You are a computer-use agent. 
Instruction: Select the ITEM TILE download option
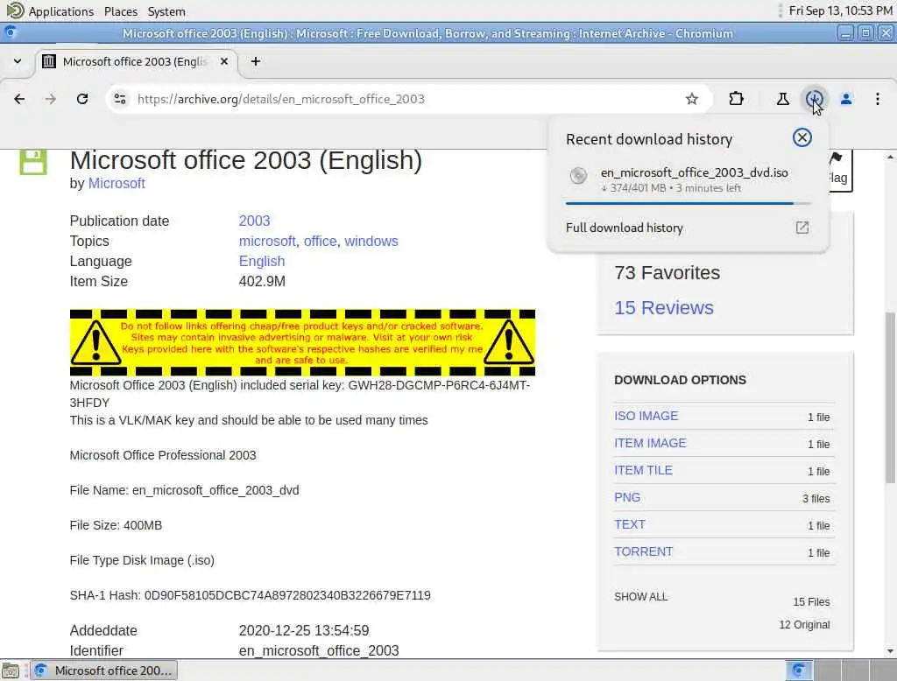pos(643,471)
